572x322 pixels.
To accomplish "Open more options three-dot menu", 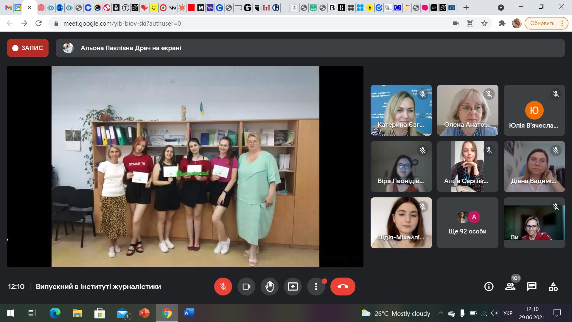I will point(316,287).
